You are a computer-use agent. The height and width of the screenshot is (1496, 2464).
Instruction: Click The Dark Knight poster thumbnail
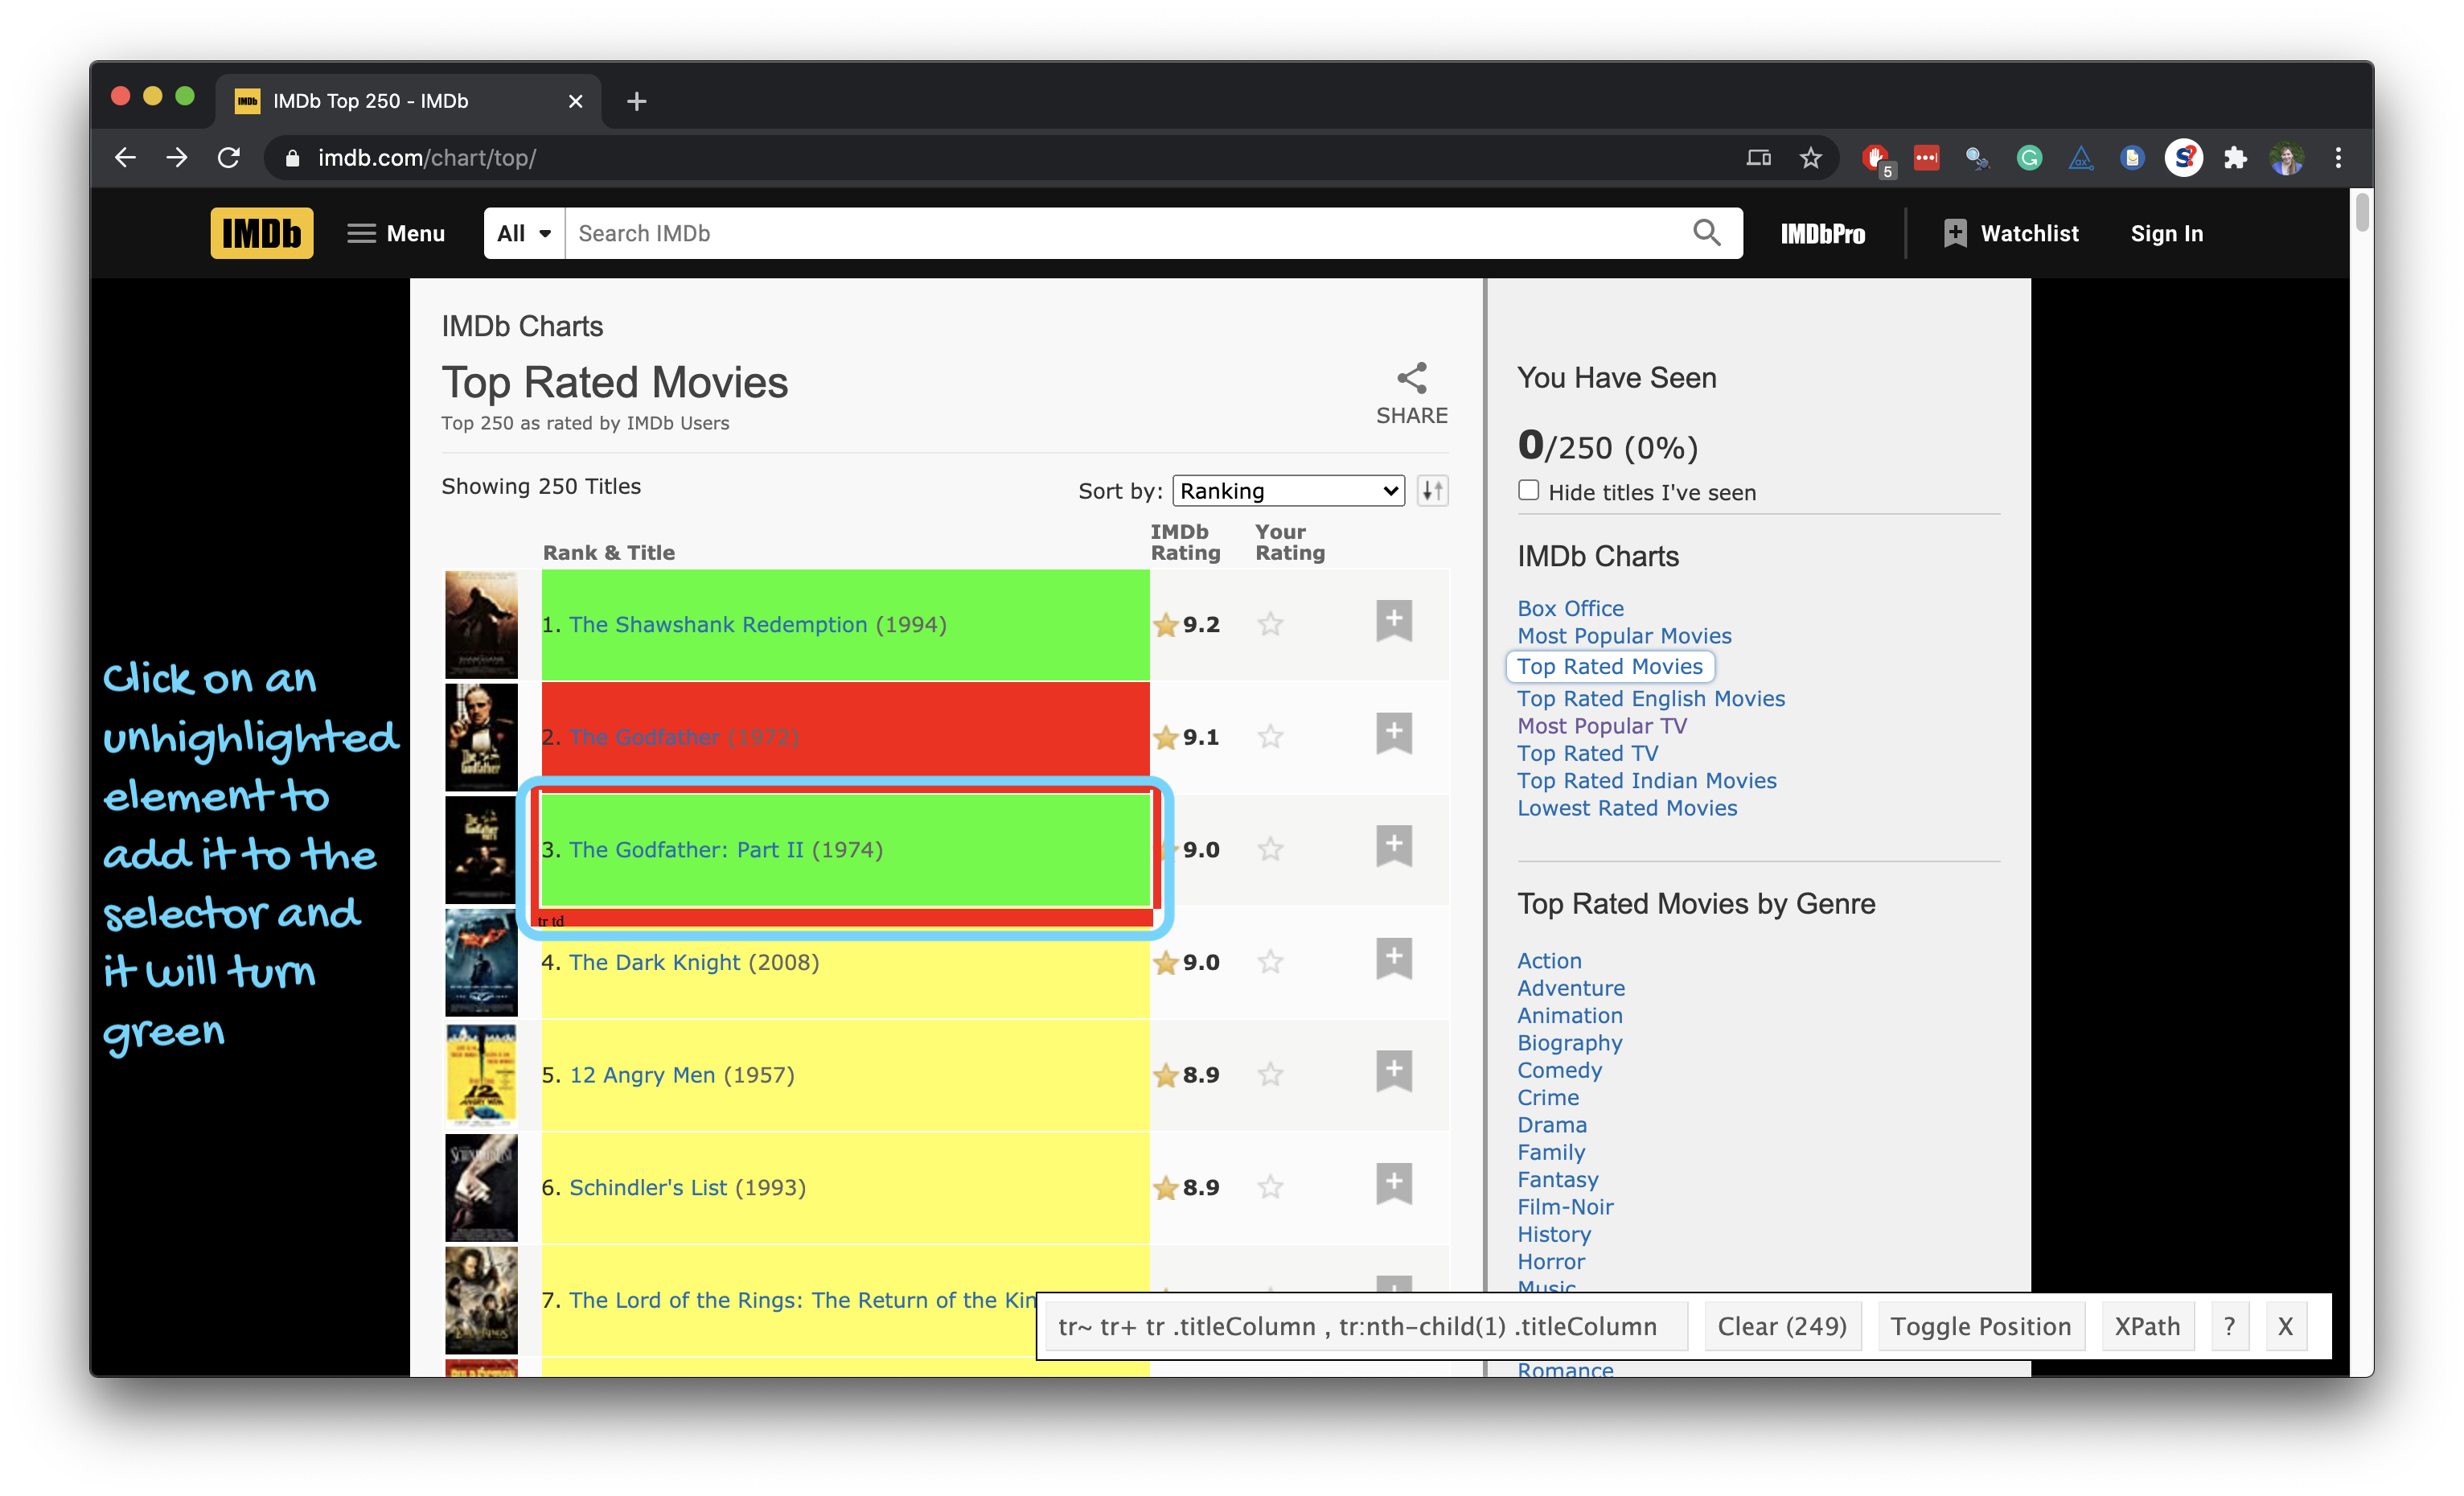click(481, 962)
